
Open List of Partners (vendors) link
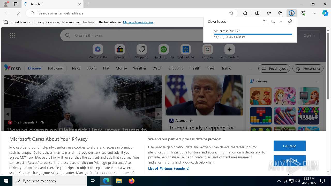tap(169, 168)
